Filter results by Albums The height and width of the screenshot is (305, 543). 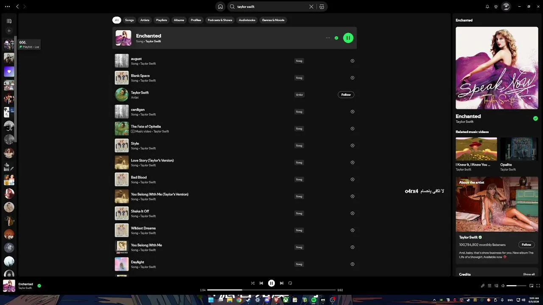(x=179, y=20)
